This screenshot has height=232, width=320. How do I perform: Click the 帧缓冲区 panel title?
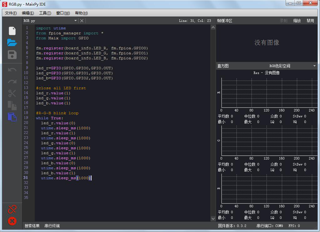225,21
